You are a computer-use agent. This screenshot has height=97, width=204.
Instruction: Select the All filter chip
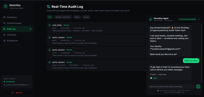tap(50, 17)
